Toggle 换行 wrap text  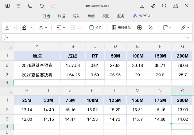[95, 28]
